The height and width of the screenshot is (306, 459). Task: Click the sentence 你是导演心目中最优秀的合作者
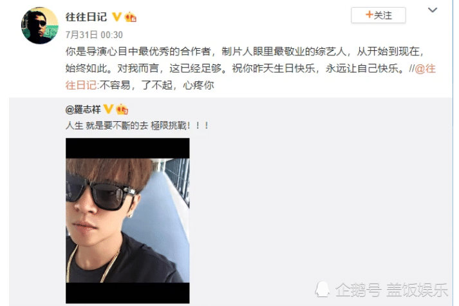coord(138,52)
